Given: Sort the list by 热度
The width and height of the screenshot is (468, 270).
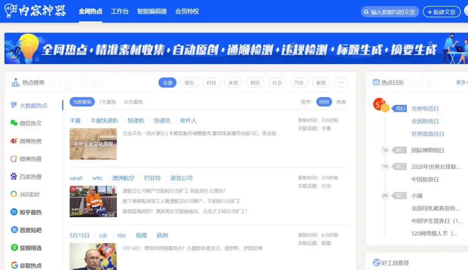Looking at the screenshot, I should (341, 102).
